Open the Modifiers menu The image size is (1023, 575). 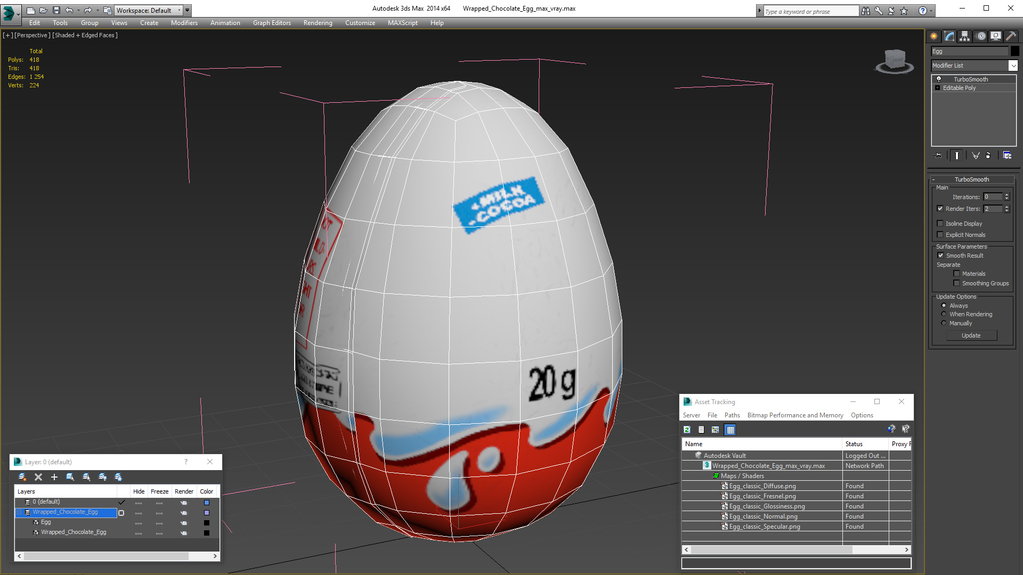184,23
